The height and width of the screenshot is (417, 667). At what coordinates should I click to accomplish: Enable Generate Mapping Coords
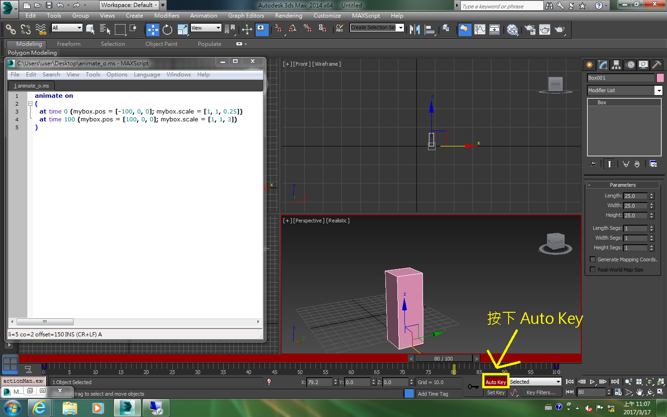(593, 259)
